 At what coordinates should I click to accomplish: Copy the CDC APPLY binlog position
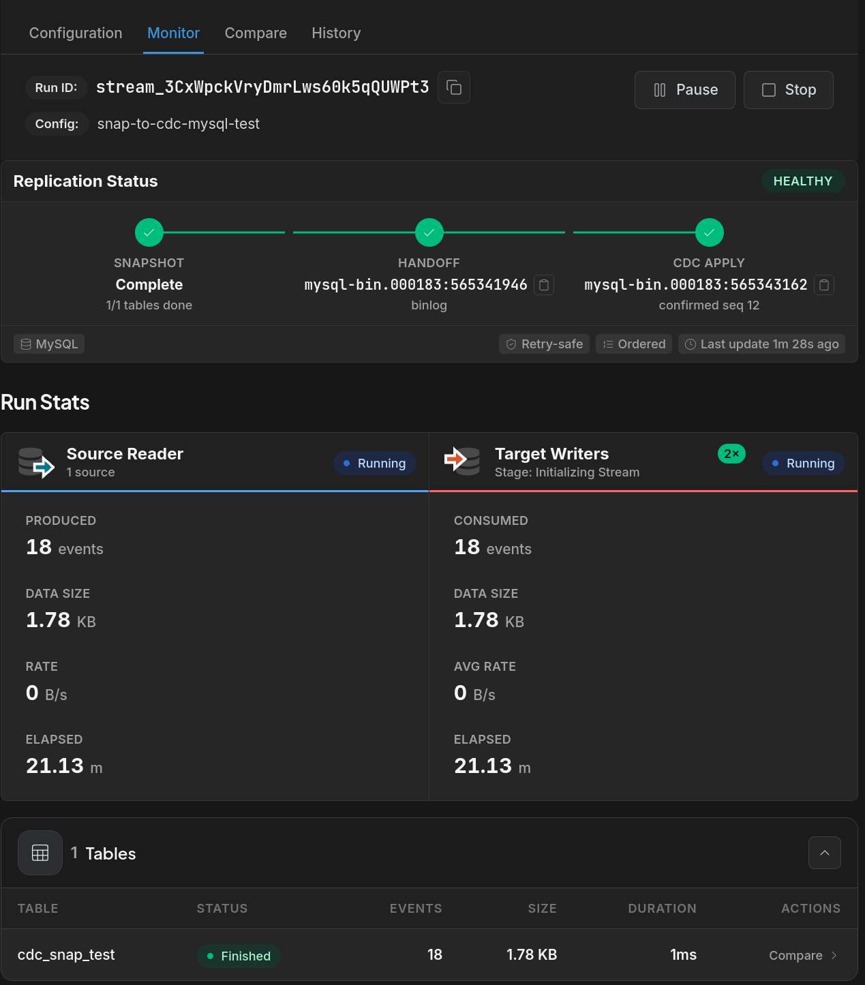[x=824, y=285]
